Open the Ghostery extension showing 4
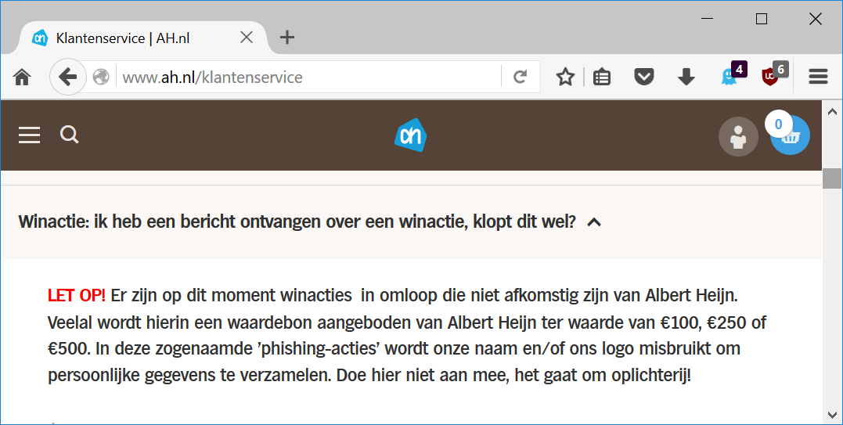Image resolution: width=843 pixels, height=425 pixels. pyautogui.click(x=734, y=74)
